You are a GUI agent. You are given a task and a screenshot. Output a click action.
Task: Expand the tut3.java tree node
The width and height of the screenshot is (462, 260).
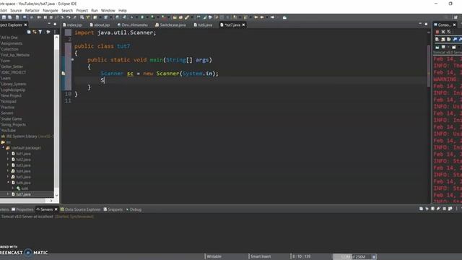coord(8,165)
